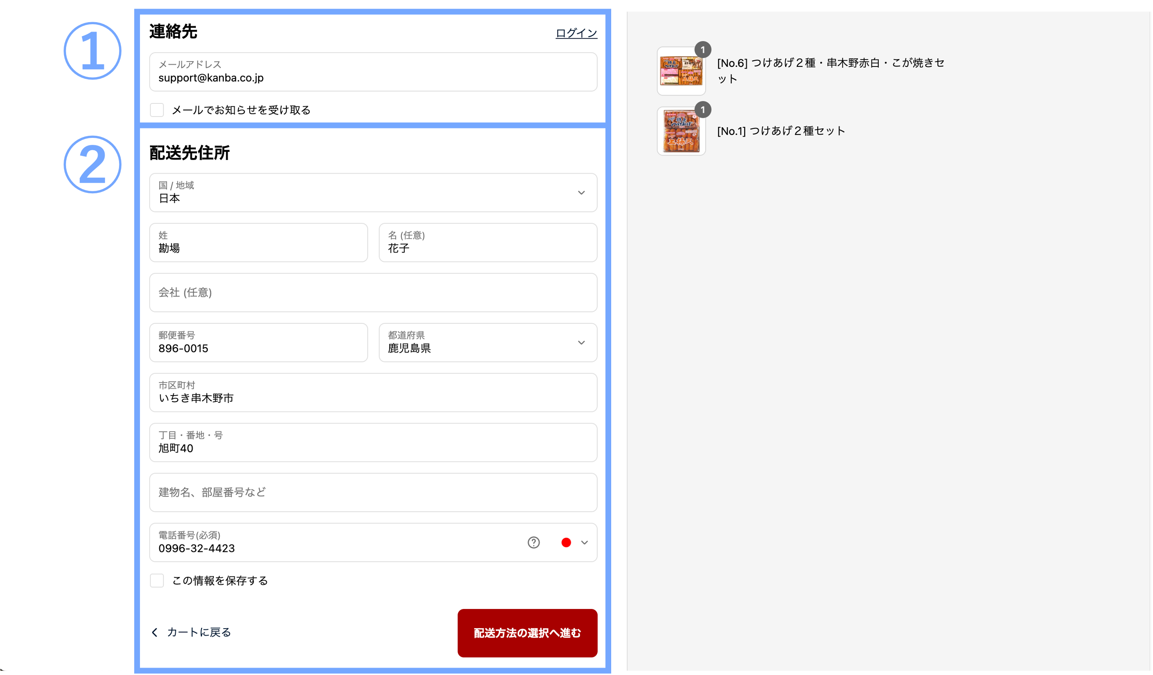Open the No.6 つけあげ set thumbnail

[681, 71]
